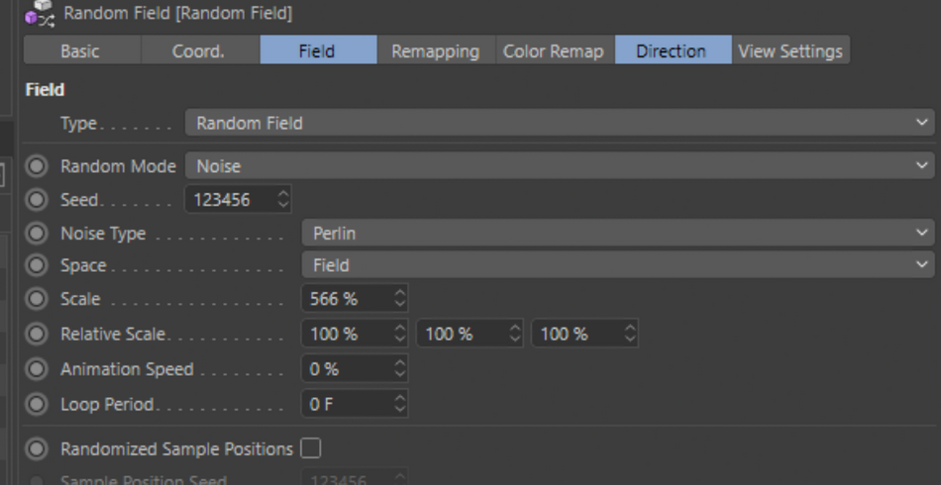Enable the Randomized Sample Positions checkbox
Viewport: 941px width, 485px height.
(311, 447)
